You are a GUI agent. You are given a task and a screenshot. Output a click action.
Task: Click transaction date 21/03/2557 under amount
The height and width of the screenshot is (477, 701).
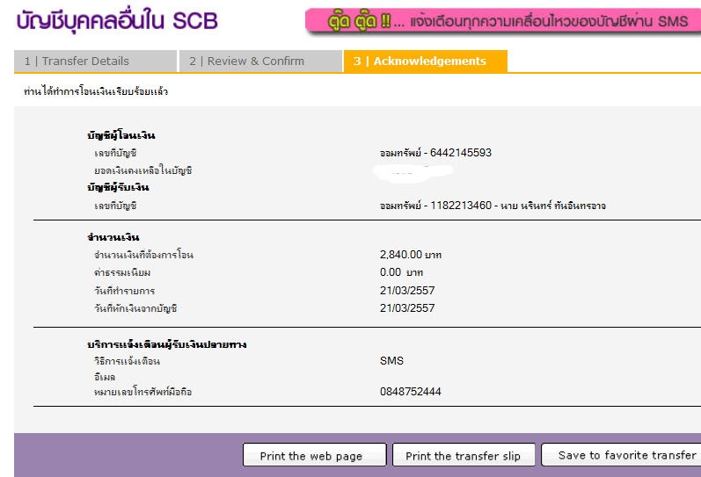coord(407,291)
